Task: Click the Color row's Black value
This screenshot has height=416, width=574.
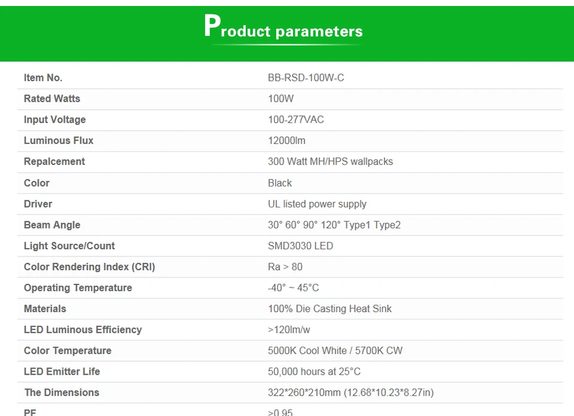Action: click(x=280, y=183)
